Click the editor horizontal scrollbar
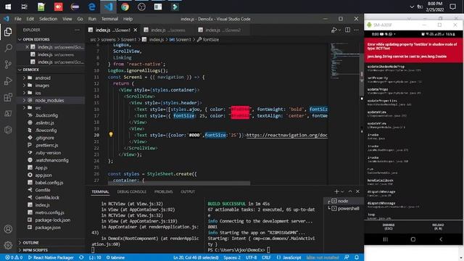The height and width of the screenshot is (261, 464). [x=179, y=183]
